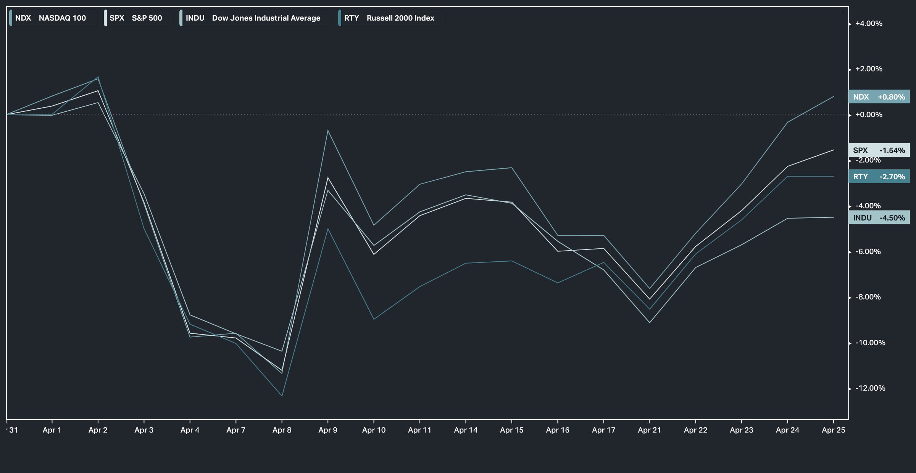Toggle the NDX NASDAQ 100 legend item
The image size is (916, 473).
53,18
